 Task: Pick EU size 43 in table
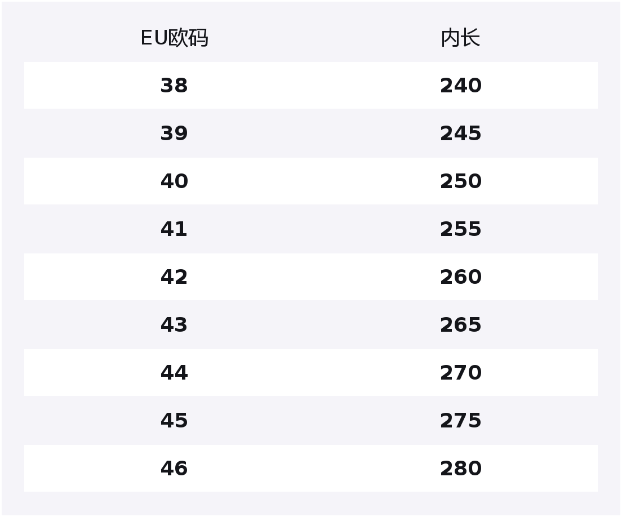174,325
